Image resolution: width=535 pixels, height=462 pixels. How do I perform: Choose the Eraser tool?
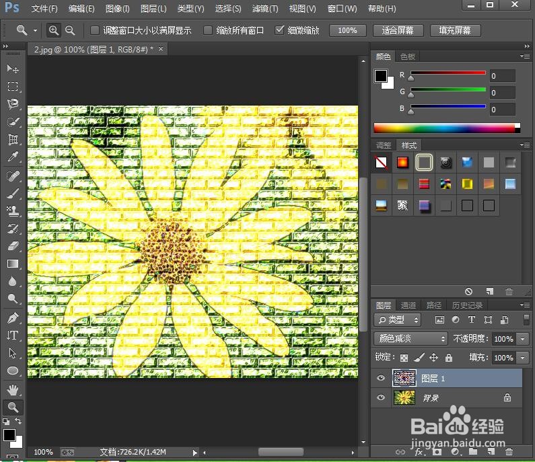tap(13, 246)
